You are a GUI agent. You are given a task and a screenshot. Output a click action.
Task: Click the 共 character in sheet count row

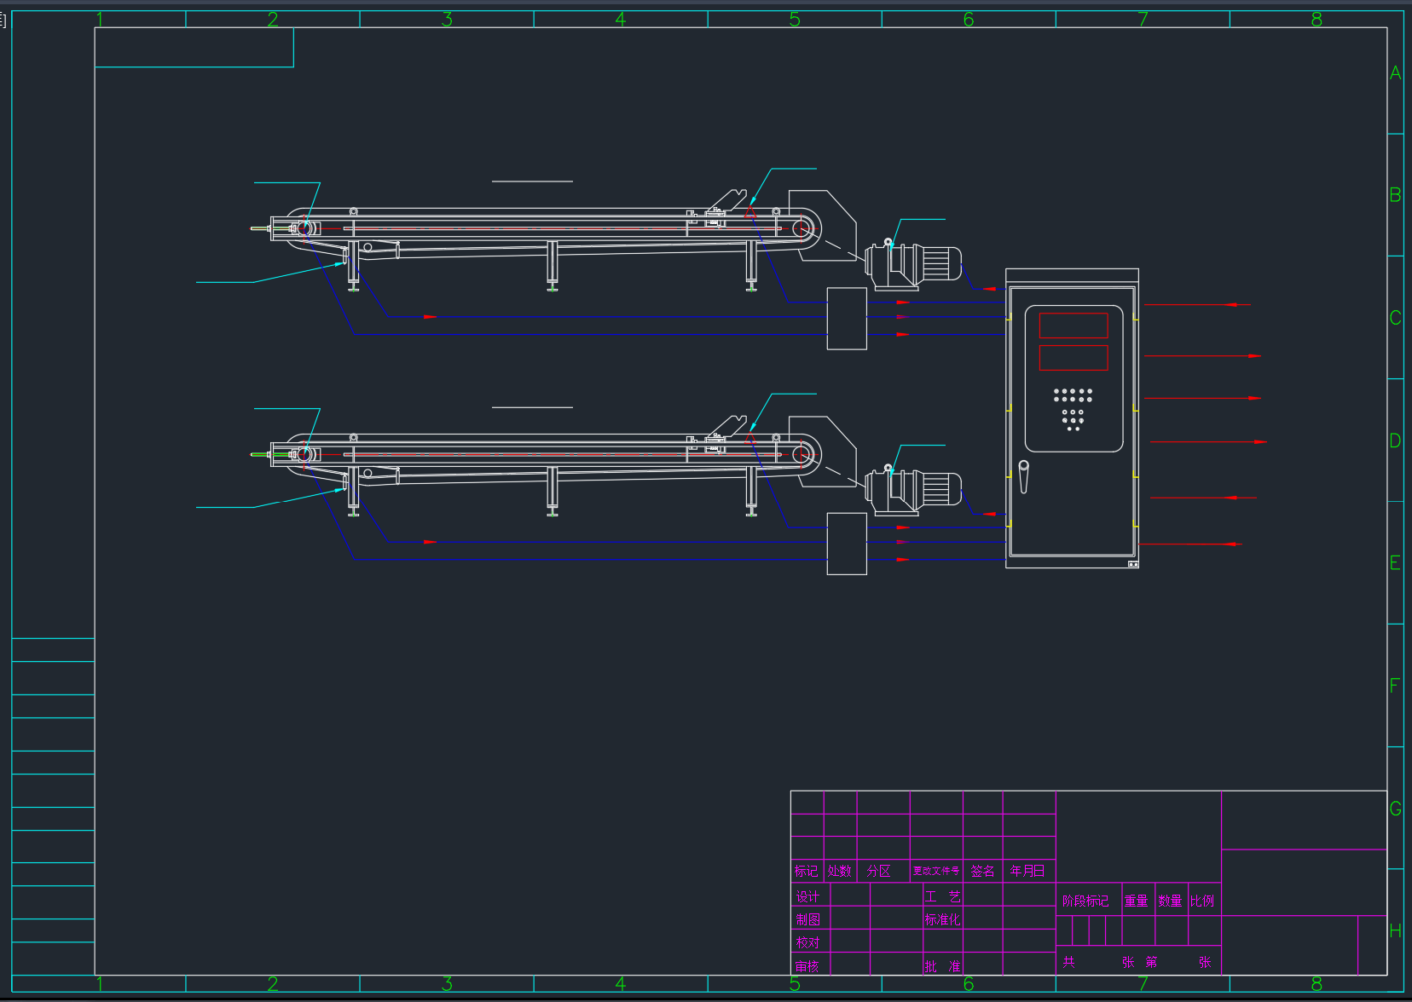coord(1068,962)
